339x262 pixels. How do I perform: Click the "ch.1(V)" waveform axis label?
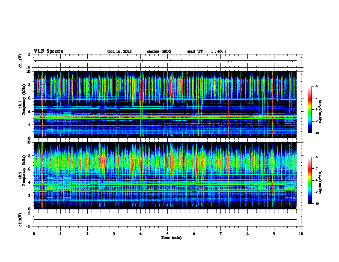pyautogui.click(x=21, y=61)
